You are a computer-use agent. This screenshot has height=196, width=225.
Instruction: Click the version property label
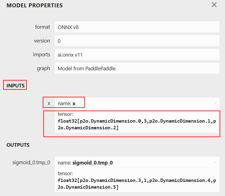(x=42, y=41)
